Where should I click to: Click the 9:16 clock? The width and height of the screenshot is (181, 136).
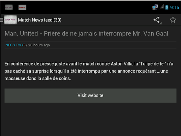pyautogui.click(x=175, y=7)
